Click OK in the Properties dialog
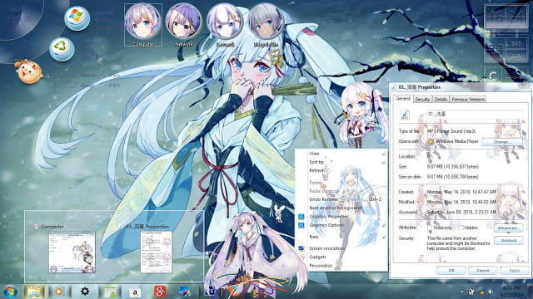Screen dimensions: 533x299 coord(451,271)
